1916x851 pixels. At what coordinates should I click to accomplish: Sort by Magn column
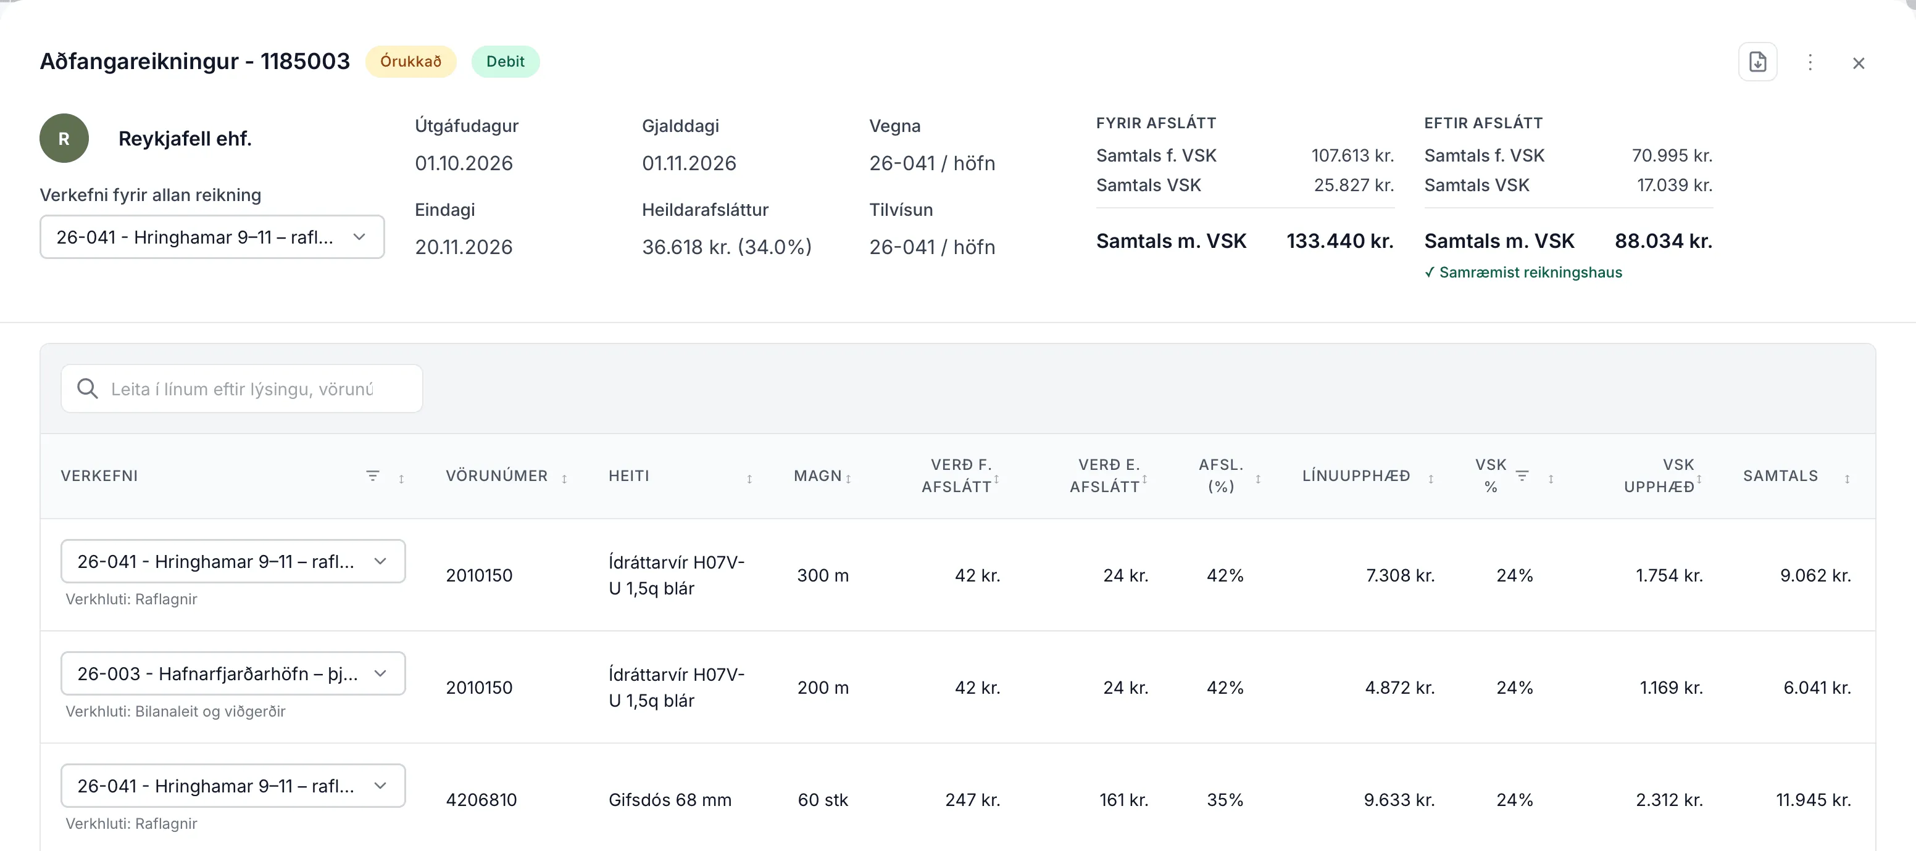[x=848, y=479]
